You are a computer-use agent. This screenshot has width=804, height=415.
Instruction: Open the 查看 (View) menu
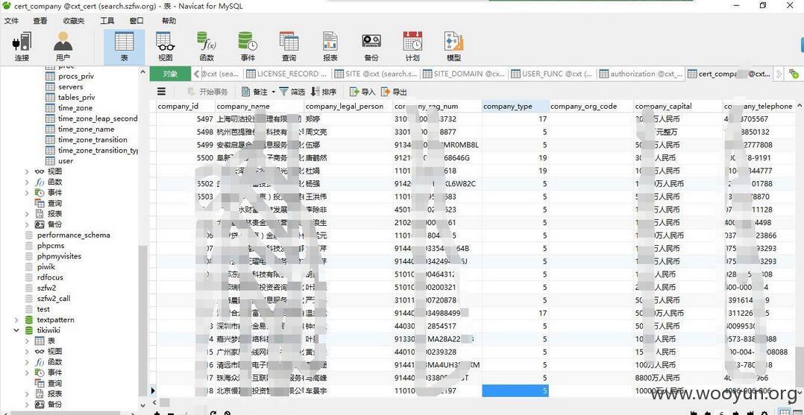click(40, 21)
